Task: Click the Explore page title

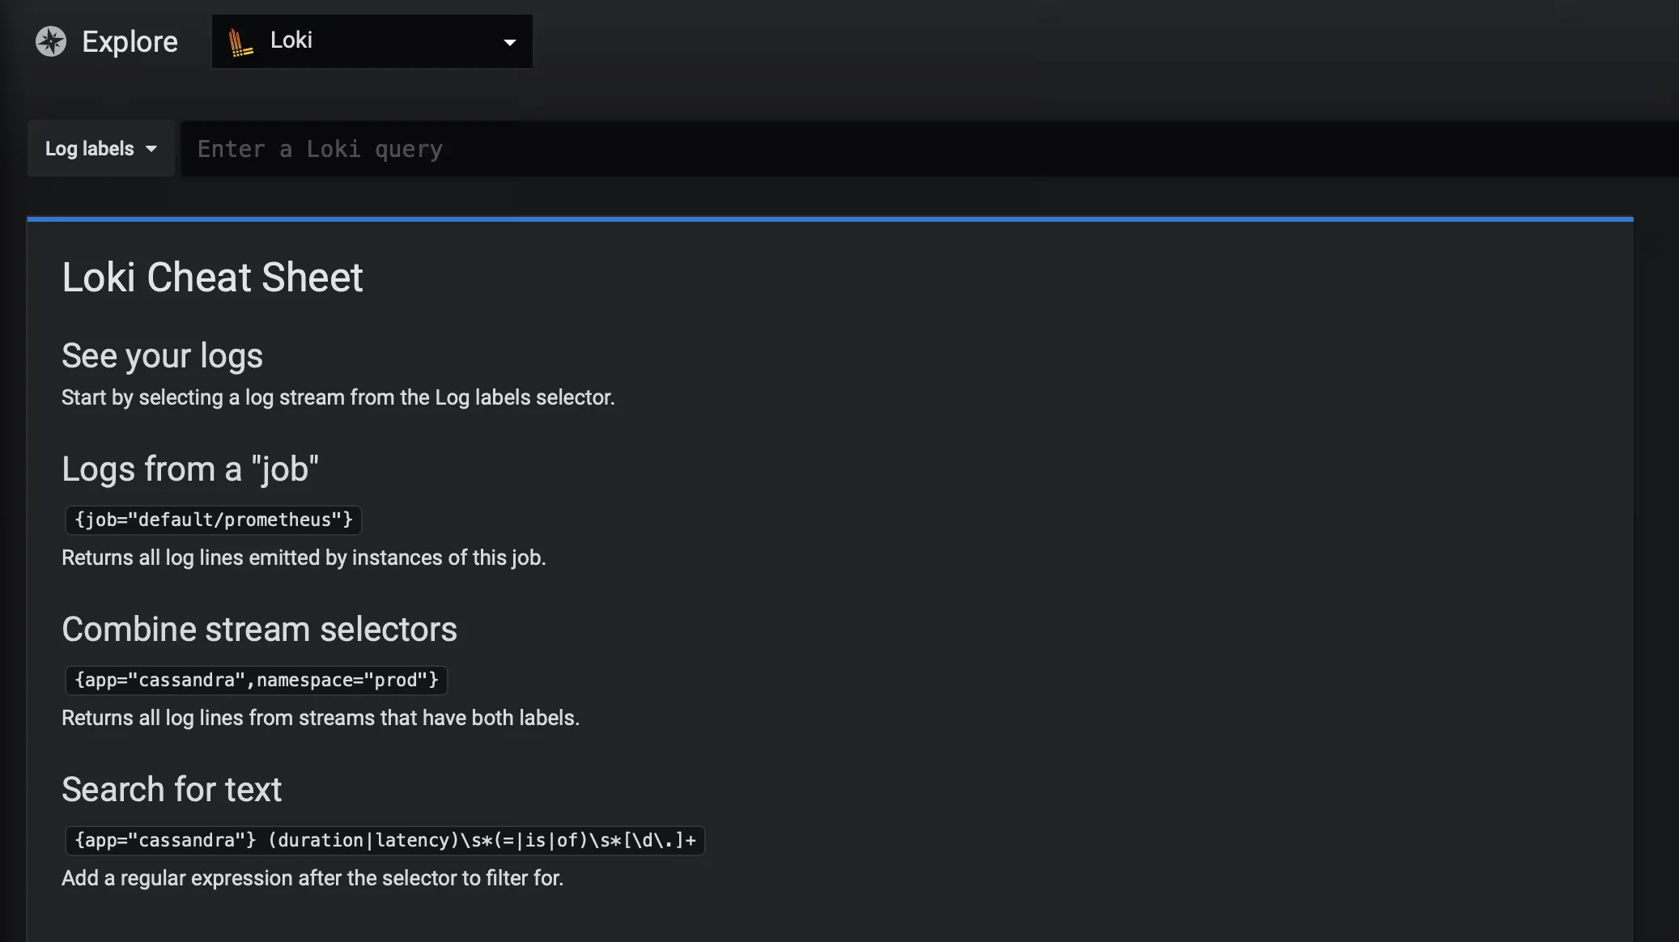Action: pyautogui.click(x=130, y=40)
